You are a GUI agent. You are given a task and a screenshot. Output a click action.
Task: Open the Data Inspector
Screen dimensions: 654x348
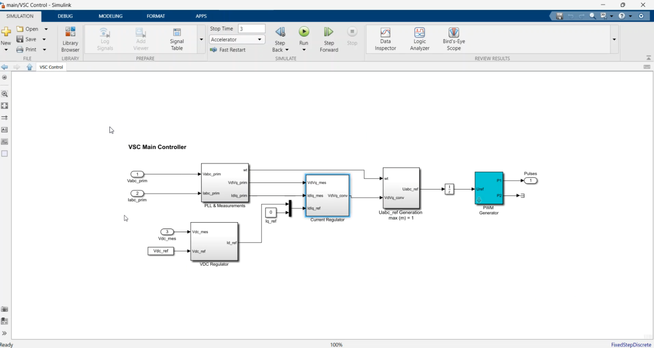click(x=385, y=39)
